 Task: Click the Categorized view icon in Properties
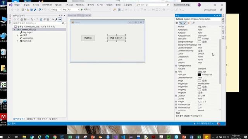177,23
